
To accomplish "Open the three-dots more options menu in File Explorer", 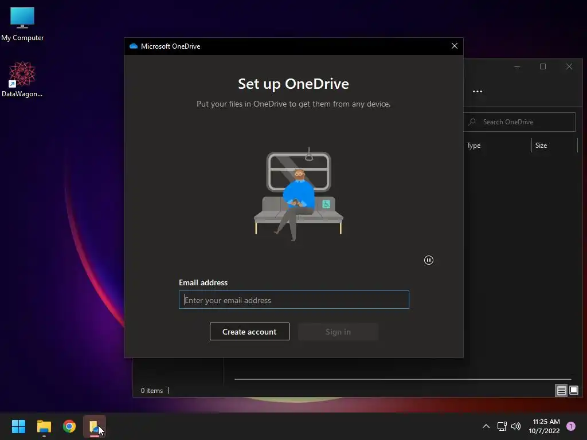I will pos(478,91).
